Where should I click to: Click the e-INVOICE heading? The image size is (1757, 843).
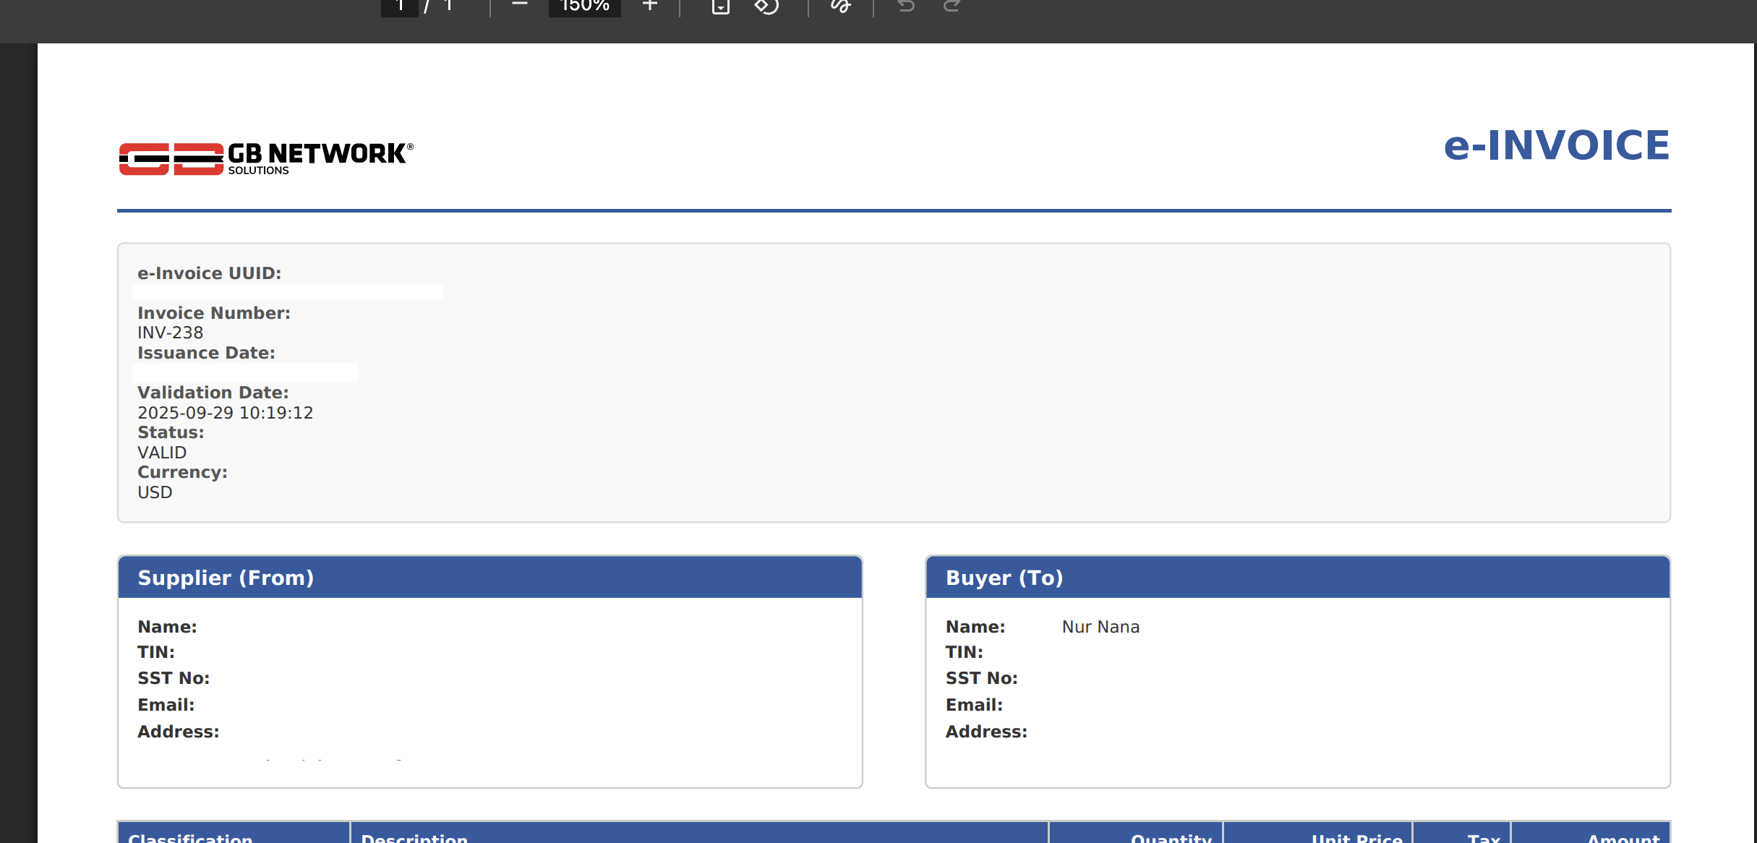pos(1556,145)
